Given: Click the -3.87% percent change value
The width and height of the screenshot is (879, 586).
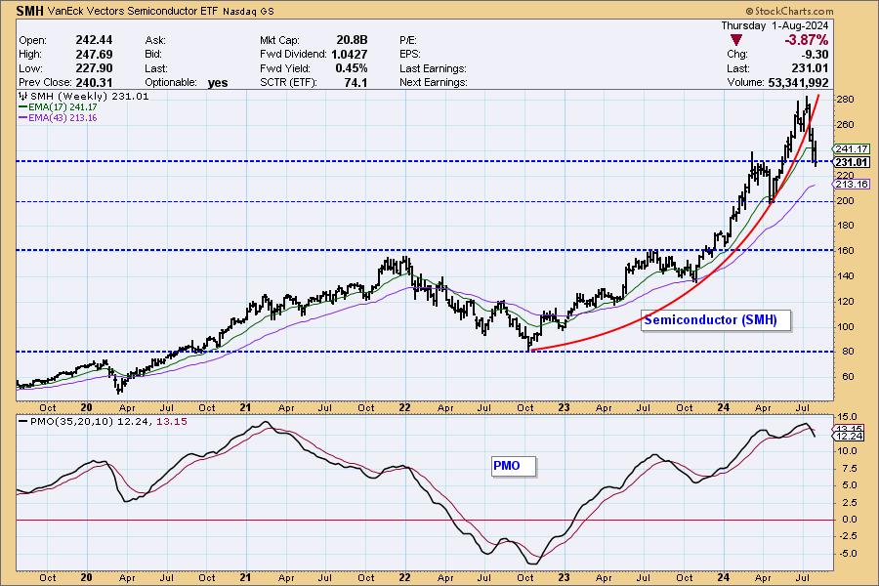Looking at the screenshot, I should point(806,40).
